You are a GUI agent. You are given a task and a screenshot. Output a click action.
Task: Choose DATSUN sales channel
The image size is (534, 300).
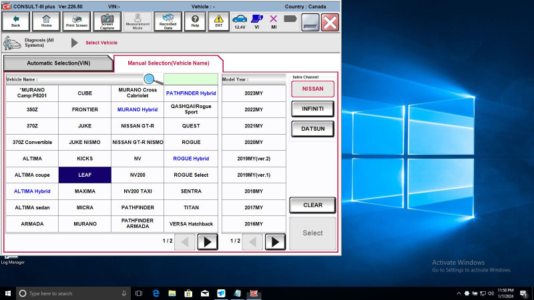tap(312, 129)
